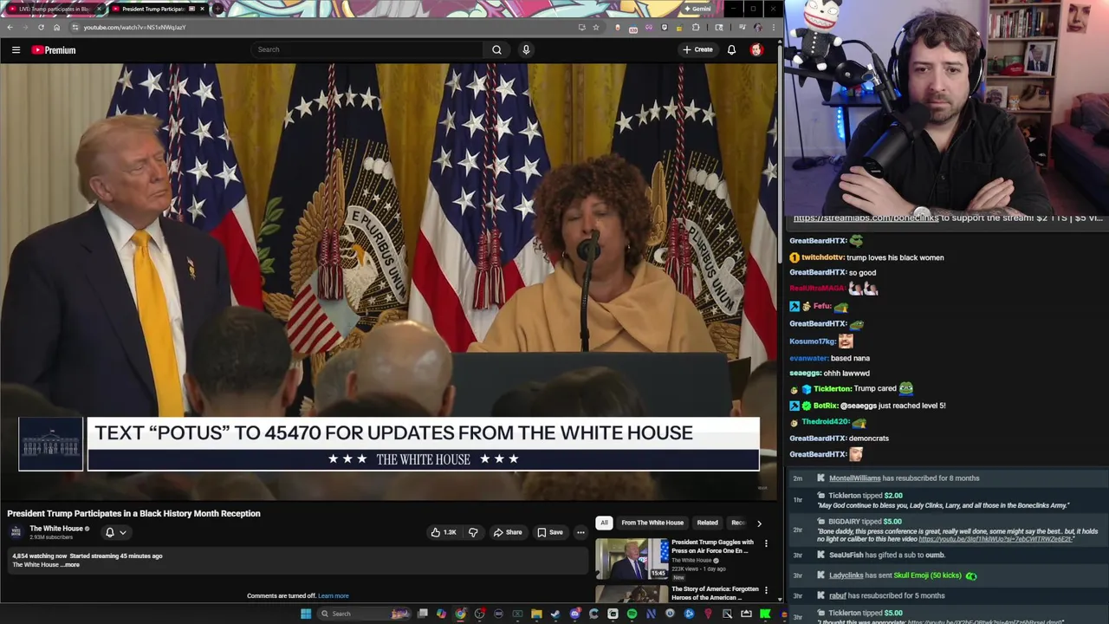Image resolution: width=1109 pixels, height=624 pixels.
Task: Click '2.93M subscribers' text
Action: coord(51,537)
